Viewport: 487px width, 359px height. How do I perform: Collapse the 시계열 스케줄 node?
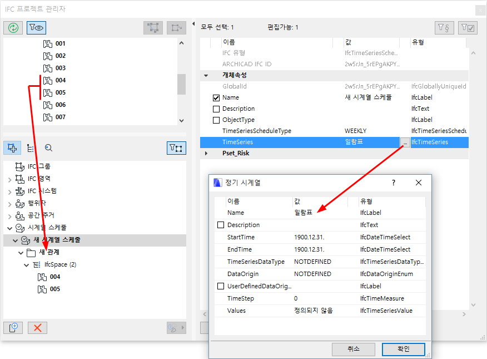coord(9,228)
